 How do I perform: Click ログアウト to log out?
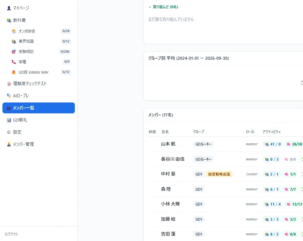point(12,234)
